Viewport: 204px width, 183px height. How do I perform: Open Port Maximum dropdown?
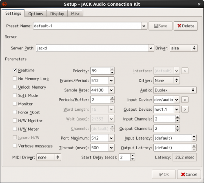pos(111,138)
